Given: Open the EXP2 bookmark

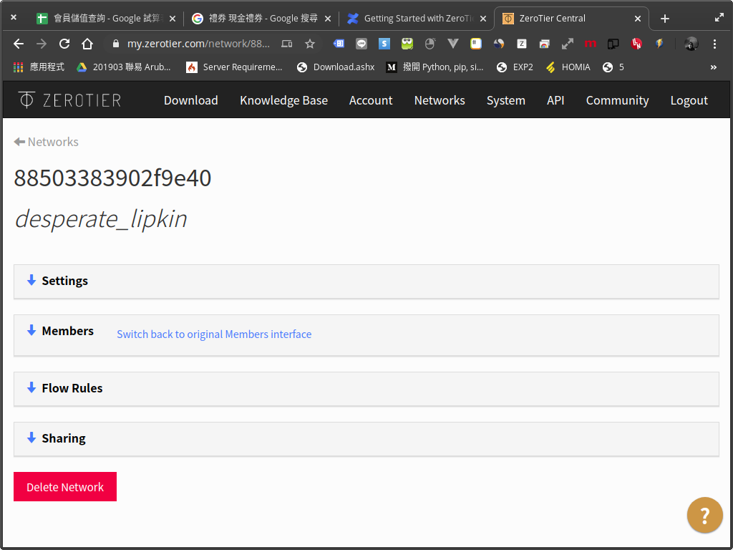Looking at the screenshot, I should pyautogui.click(x=515, y=67).
